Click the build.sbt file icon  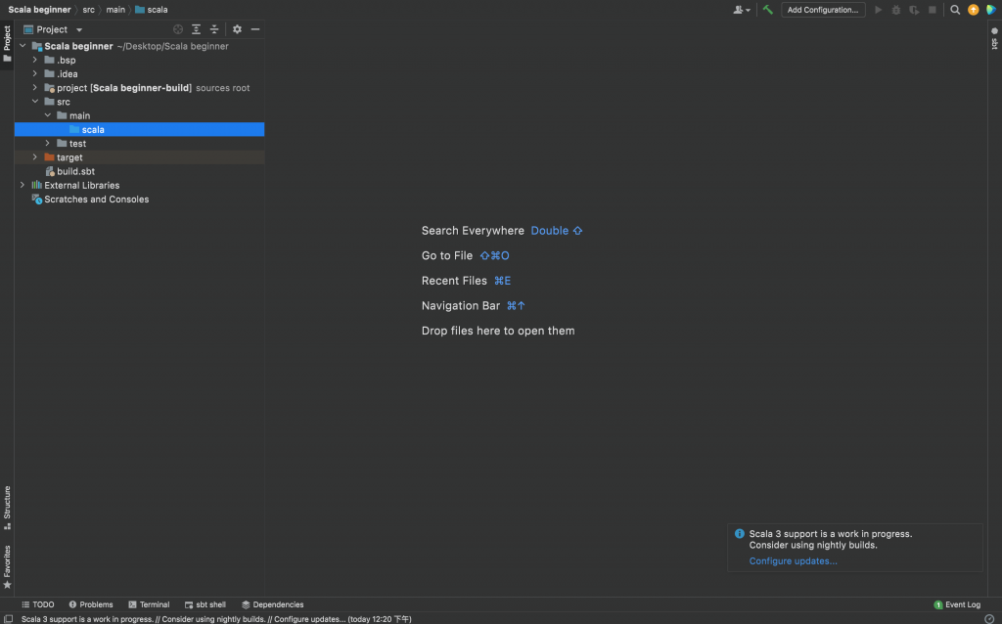pos(50,171)
